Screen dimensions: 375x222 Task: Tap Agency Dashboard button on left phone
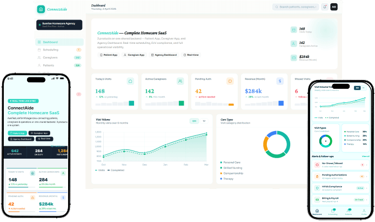[x=21, y=139]
